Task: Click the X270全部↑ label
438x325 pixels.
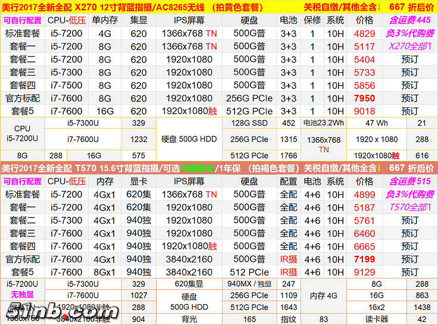Action: point(409,46)
